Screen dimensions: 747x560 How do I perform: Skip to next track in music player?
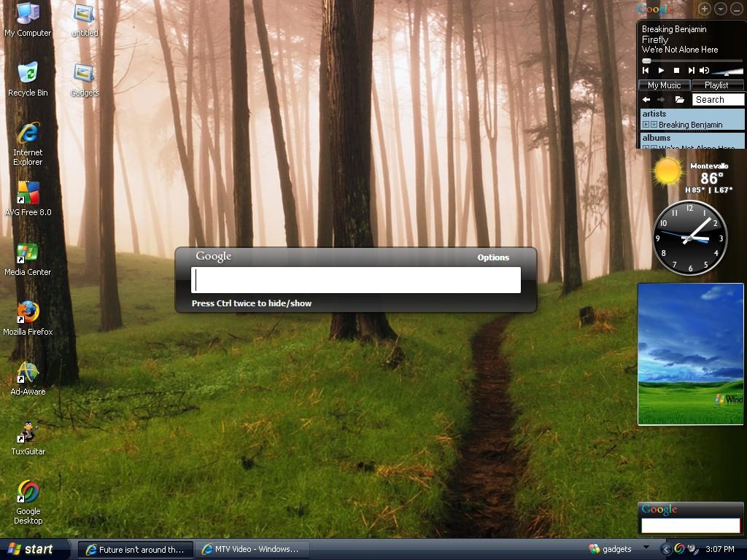691,71
